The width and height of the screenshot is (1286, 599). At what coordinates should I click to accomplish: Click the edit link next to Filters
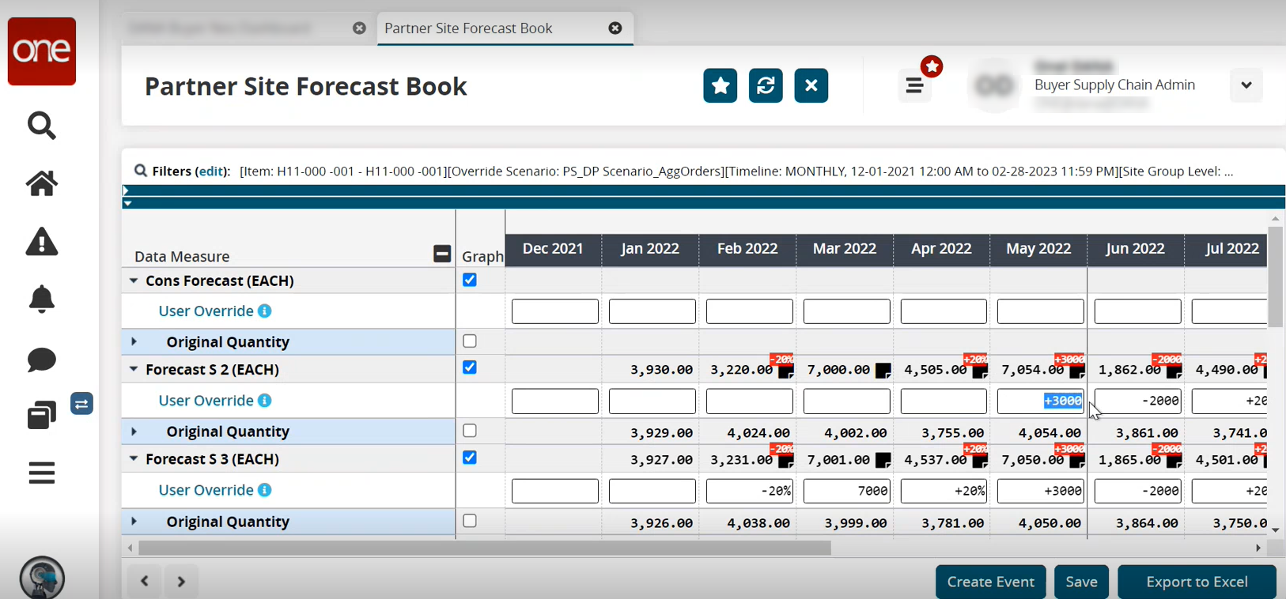(x=211, y=171)
